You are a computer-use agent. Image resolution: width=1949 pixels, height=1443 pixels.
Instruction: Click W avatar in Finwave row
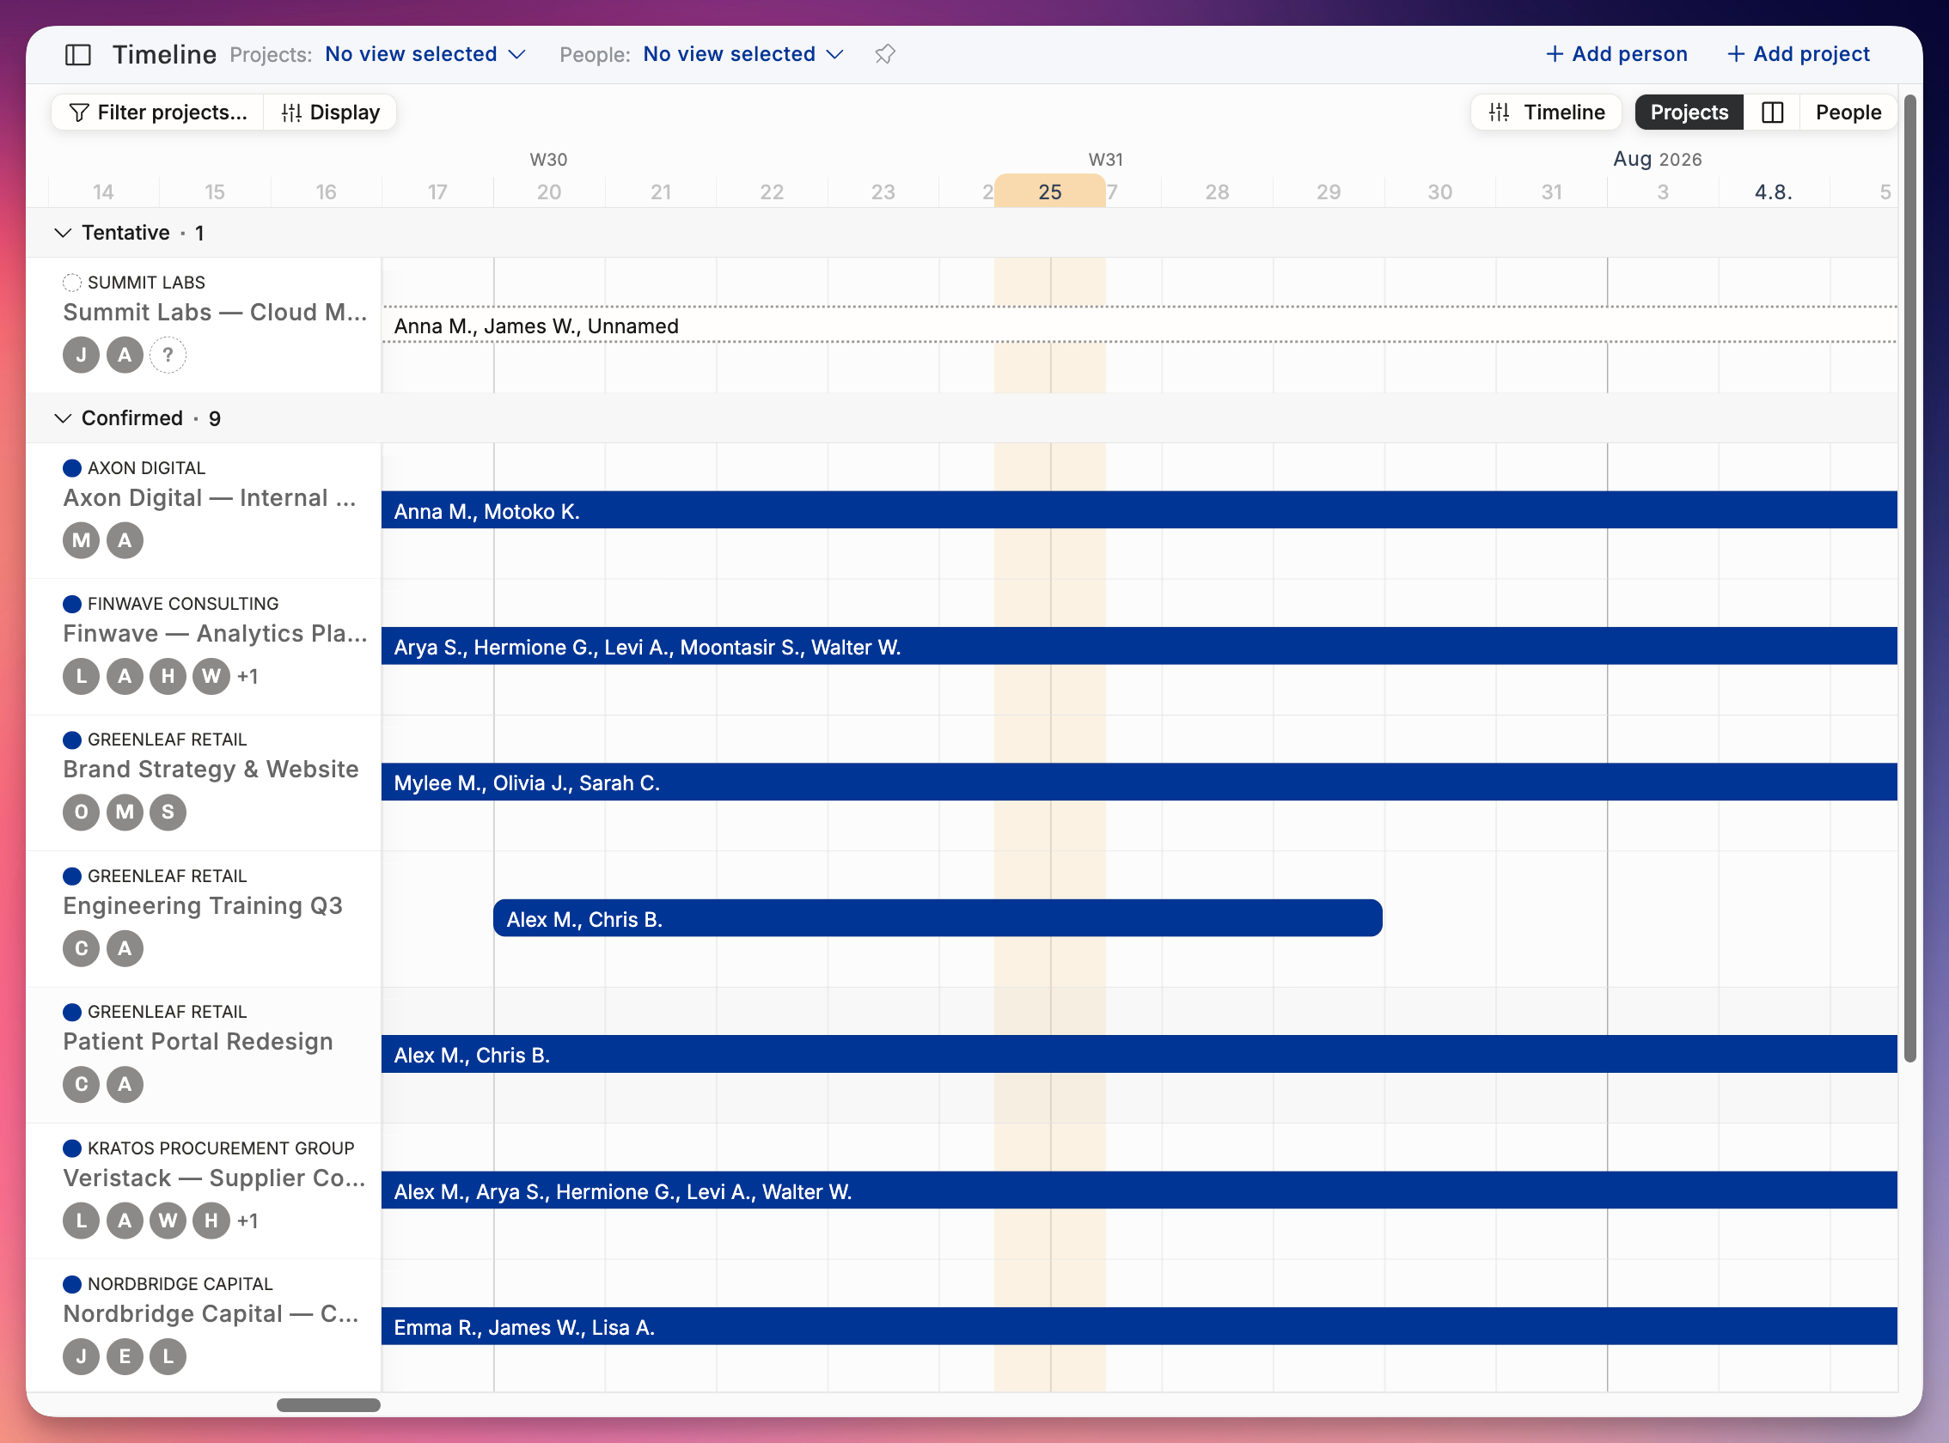pyautogui.click(x=211, y=677)
